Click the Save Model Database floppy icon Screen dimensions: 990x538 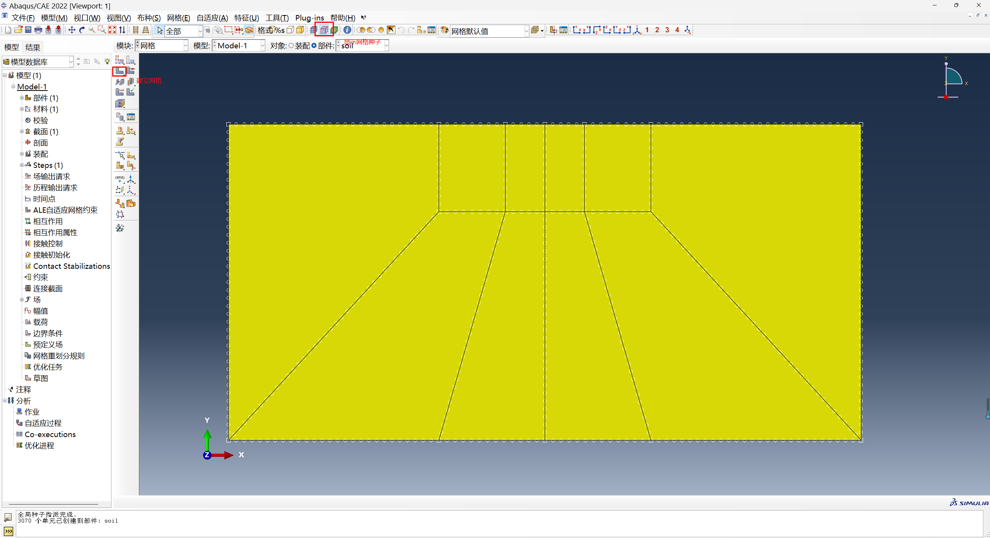28,30
